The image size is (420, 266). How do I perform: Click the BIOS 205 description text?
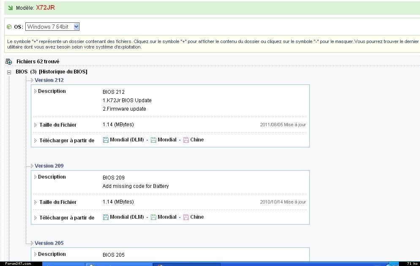pyautogui.click(x=114, y=255)
